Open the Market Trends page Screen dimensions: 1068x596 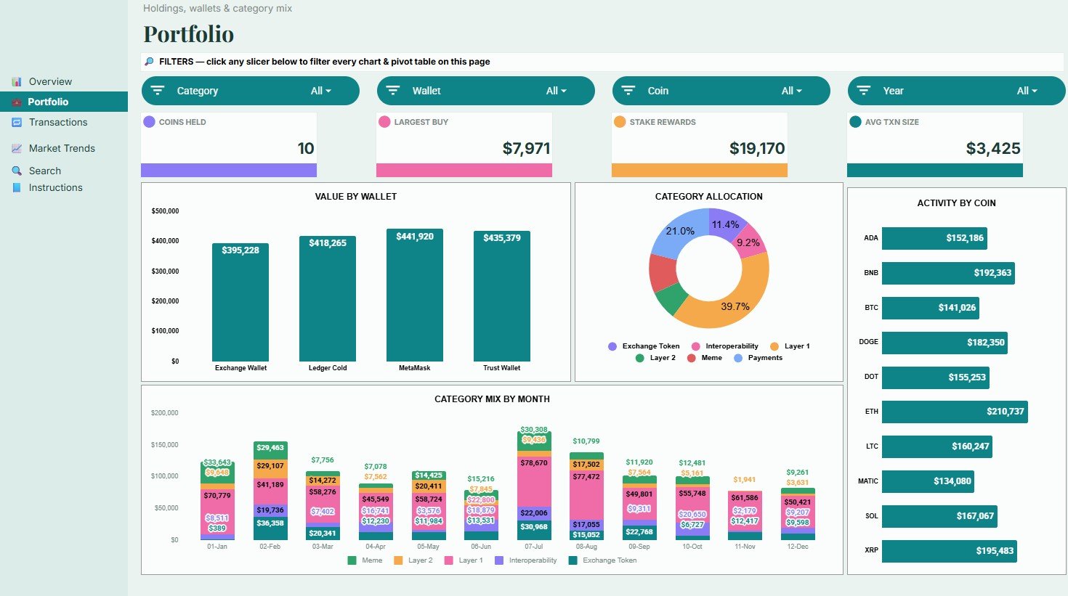(x=62, y=149)
